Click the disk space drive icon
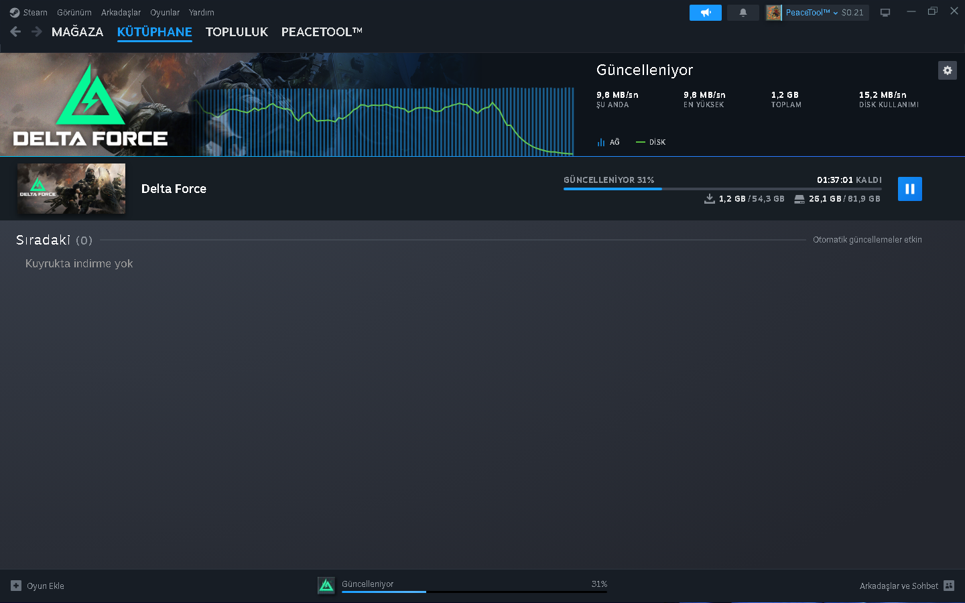The image size is (965, 603). pos(799,199)
